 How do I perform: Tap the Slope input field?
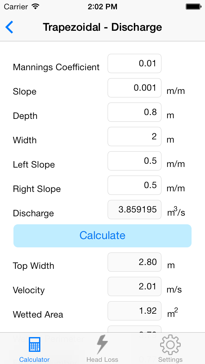tap(135, 88)
